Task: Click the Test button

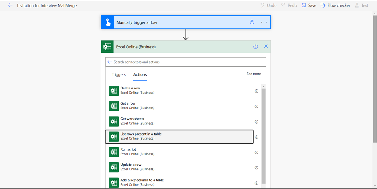Action: (x=362, y=5)
